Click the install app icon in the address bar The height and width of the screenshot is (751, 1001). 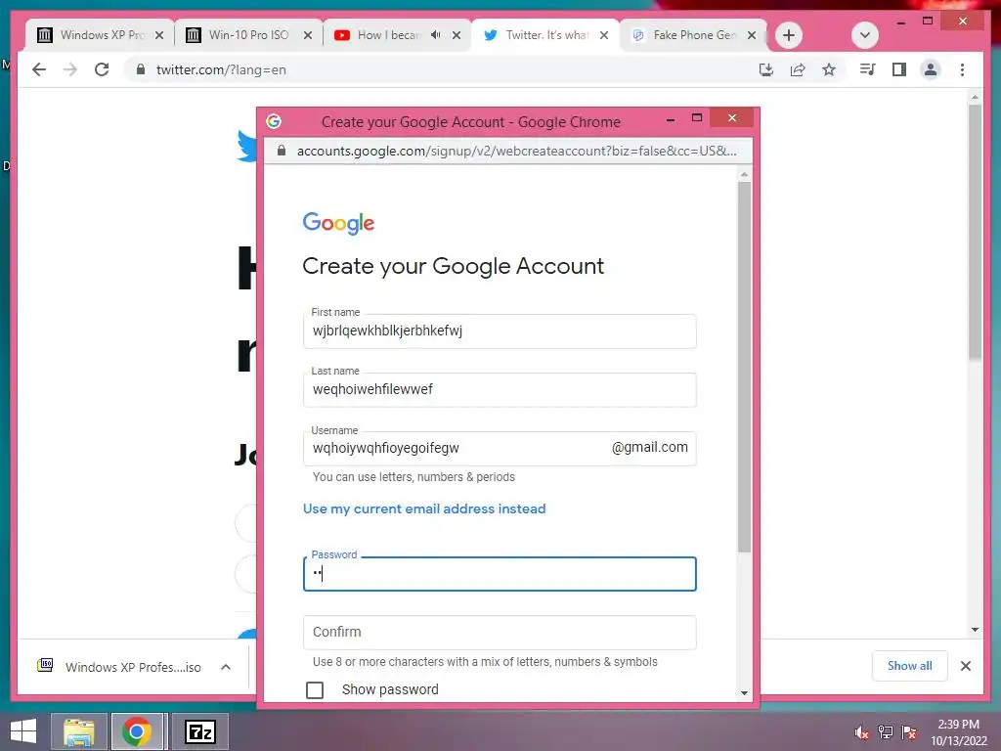click(766, 69)
